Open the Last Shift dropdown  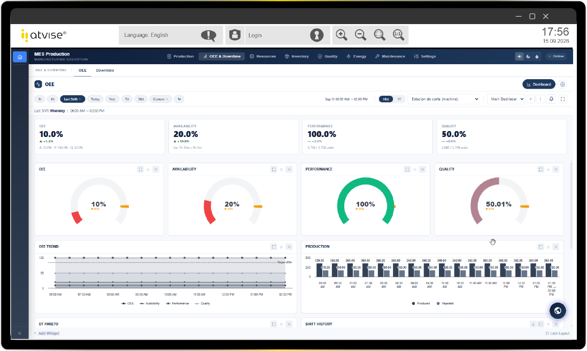pyautogui.click(x=72, y=100)
